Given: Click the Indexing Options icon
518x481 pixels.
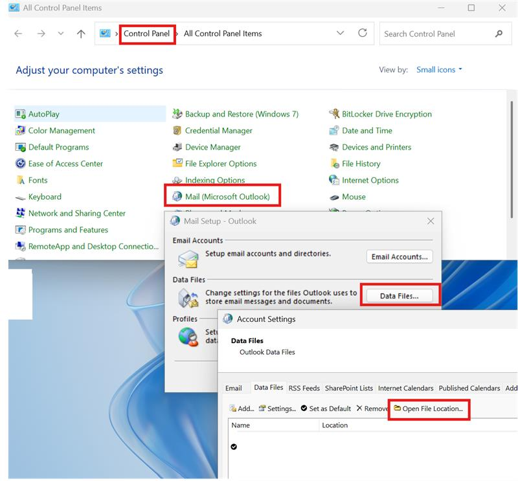Looking at the screenshot, I should (177, 180).
